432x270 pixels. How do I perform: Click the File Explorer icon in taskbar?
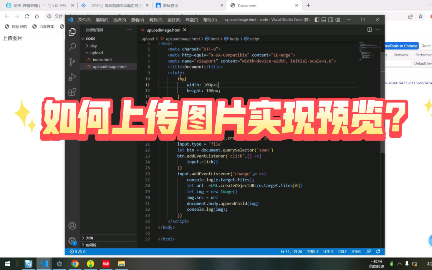[x=121, y=264]
